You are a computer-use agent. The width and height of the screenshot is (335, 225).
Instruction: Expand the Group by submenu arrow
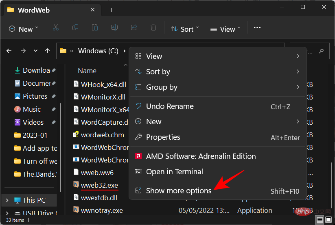tap(298, 87)
